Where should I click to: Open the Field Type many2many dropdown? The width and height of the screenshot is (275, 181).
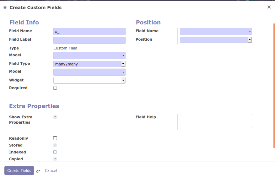(x=89, y=64)
